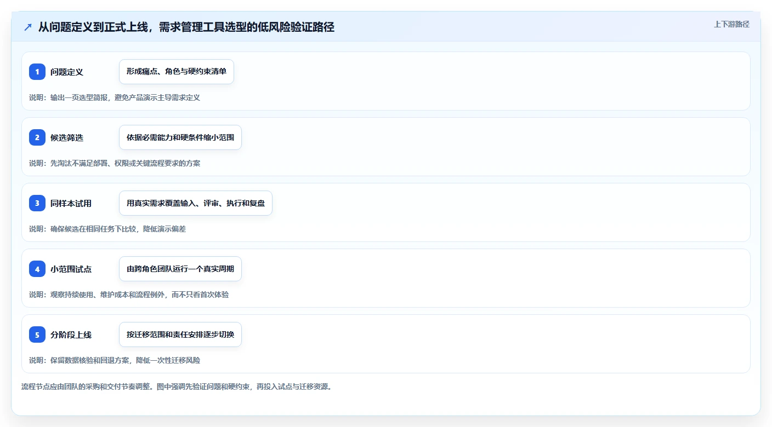Click the 依据必需能力和硬条件缩小范围 box
Screen dimensions: 772x427
[180, 137]
